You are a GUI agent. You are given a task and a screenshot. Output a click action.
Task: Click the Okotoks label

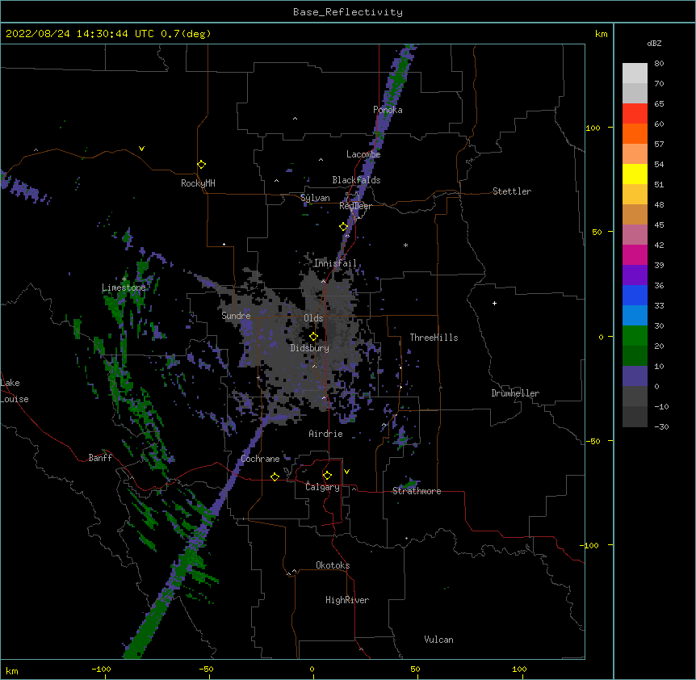click(x=333, y=565)
